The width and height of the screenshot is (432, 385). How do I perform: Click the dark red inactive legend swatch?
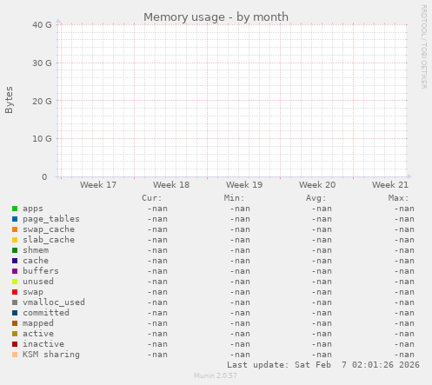coord(15,344)
